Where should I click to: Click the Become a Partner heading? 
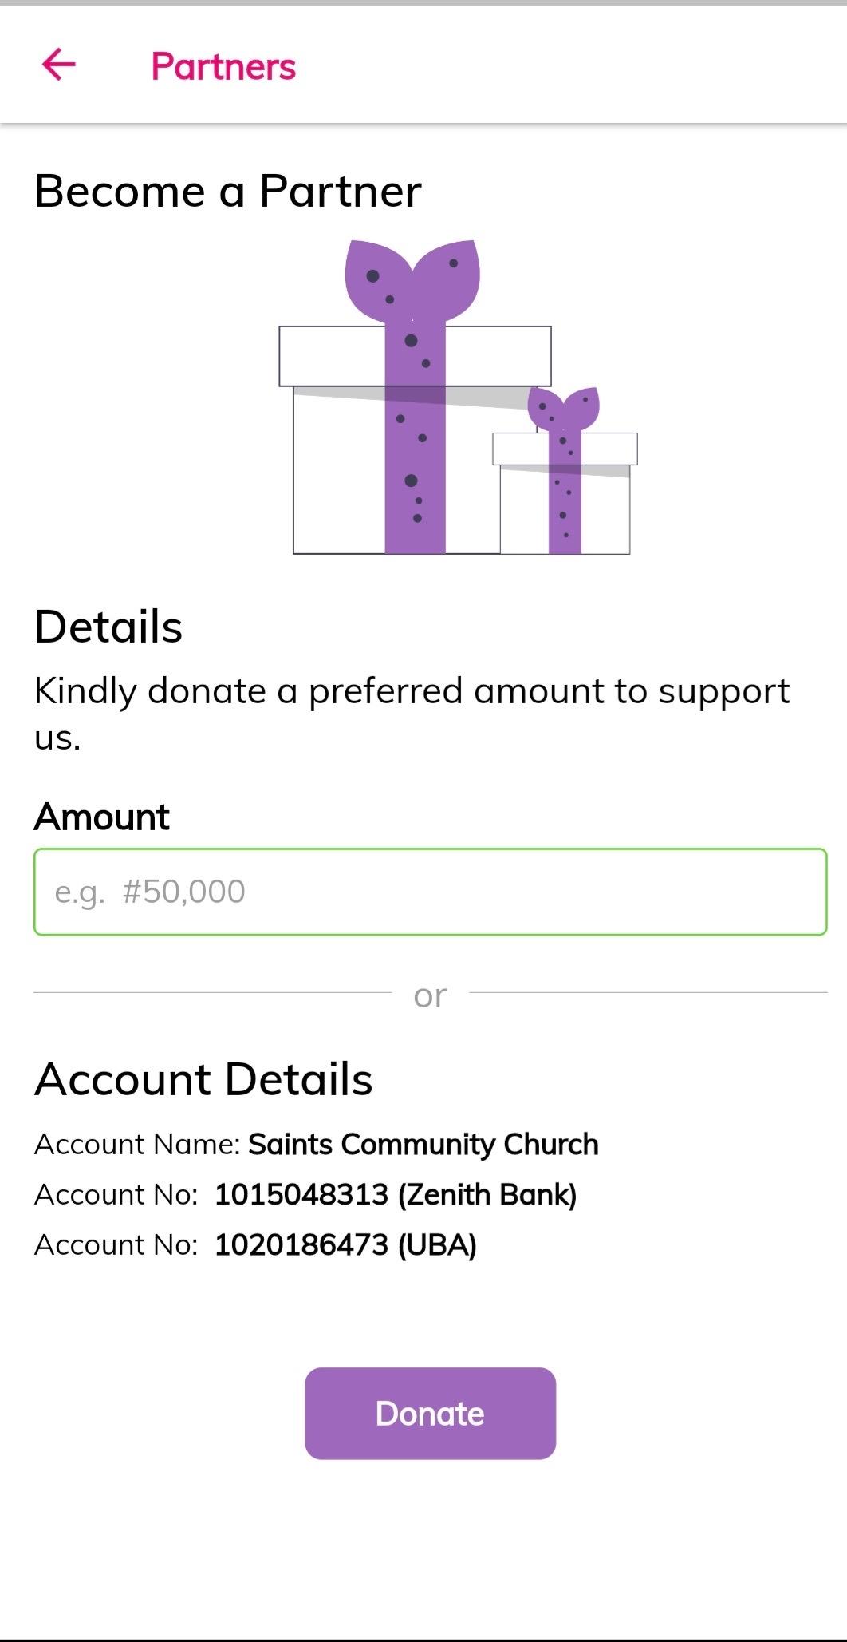click(228, 192)
